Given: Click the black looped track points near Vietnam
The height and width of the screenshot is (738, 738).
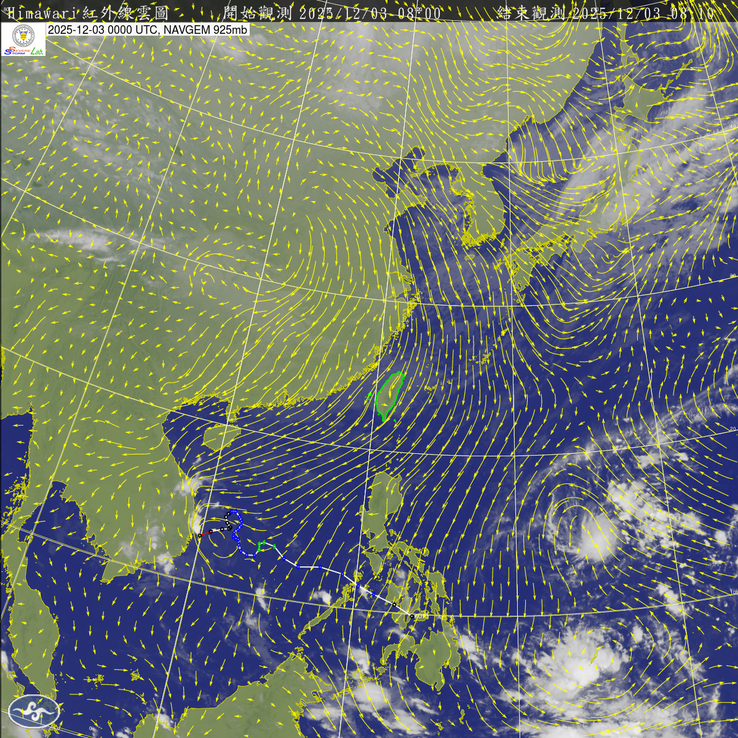Looking at the screenshot, I should (228, 520).
